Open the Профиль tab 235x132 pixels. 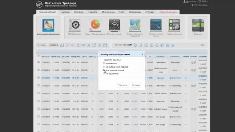(79, 12)
